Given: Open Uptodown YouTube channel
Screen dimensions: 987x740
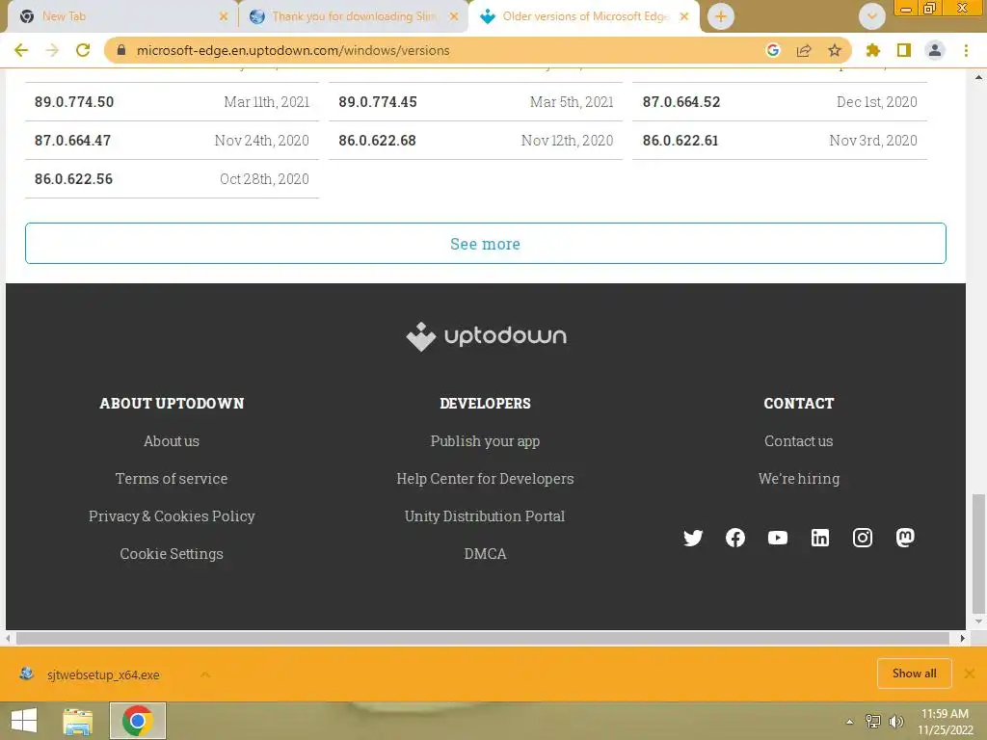Looking at the screenshot, I should 778,538.
